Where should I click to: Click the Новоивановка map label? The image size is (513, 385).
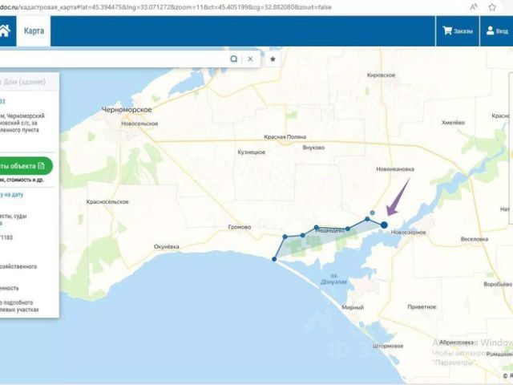(395, 169)
